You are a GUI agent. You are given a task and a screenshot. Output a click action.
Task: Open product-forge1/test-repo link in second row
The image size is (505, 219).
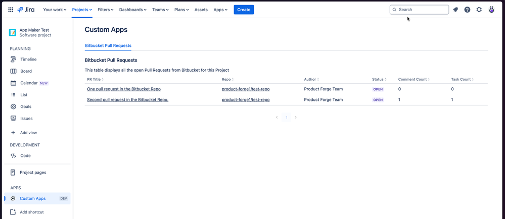(x=245, y=100)
